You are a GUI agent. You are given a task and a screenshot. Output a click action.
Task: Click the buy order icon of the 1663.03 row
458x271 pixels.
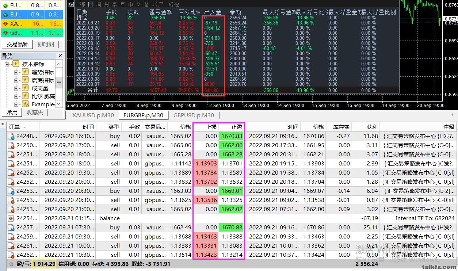[x=11, y=191]
